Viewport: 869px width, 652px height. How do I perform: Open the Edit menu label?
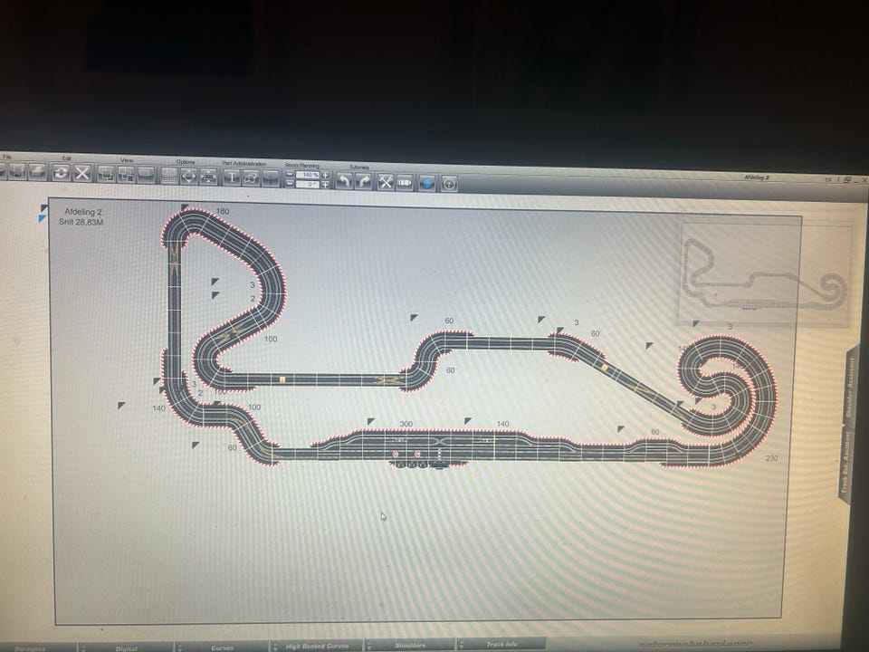coord(66,158)
